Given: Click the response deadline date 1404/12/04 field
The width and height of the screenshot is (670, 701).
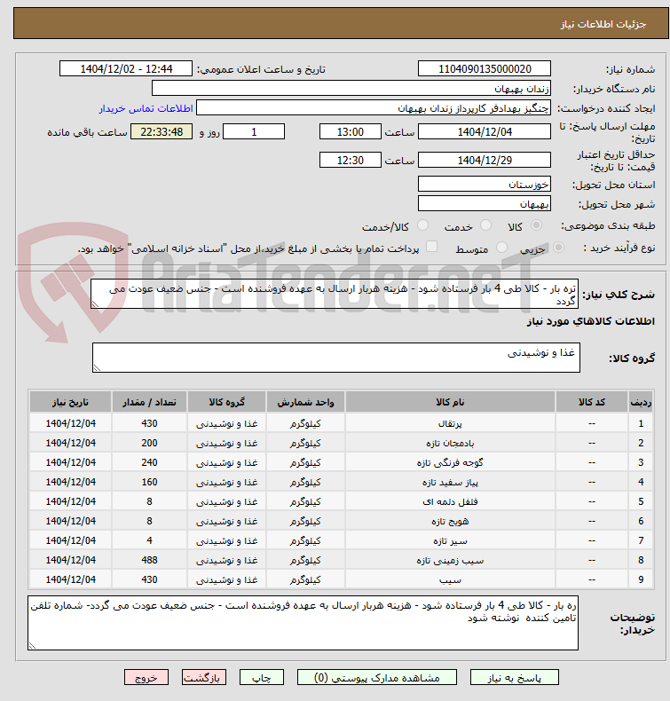Looking at the screenshot, I should [484, 132].
